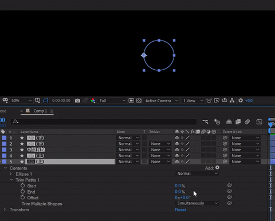Expand the Transform group
The width and height of the screenshot is (275, 221).
tap(5, 210)
